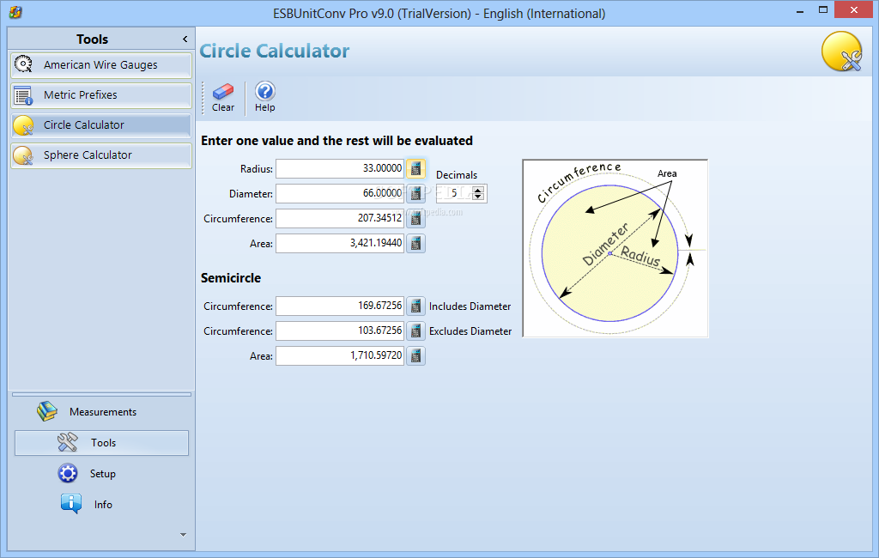
Task: Open calculator button next to Diameter
Action: (416, 193)
